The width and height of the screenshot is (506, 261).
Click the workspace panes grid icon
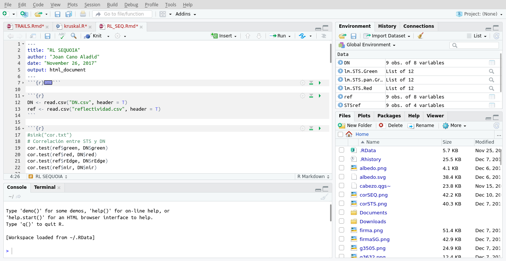click(163, 14)
